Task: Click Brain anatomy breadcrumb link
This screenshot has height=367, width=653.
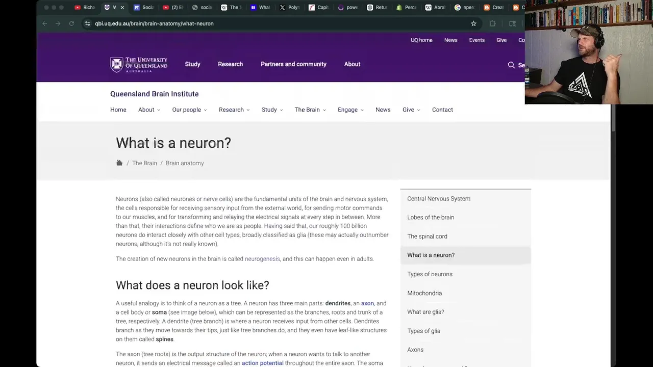Action: tap(185, 163)
